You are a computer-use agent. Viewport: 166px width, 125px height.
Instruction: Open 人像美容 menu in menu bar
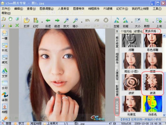[x=63, y=9]
